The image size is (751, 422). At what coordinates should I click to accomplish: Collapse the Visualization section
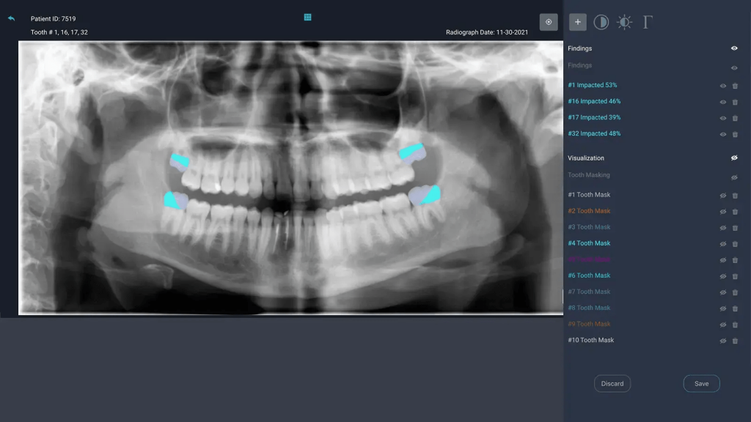click(x=585, y=158)
